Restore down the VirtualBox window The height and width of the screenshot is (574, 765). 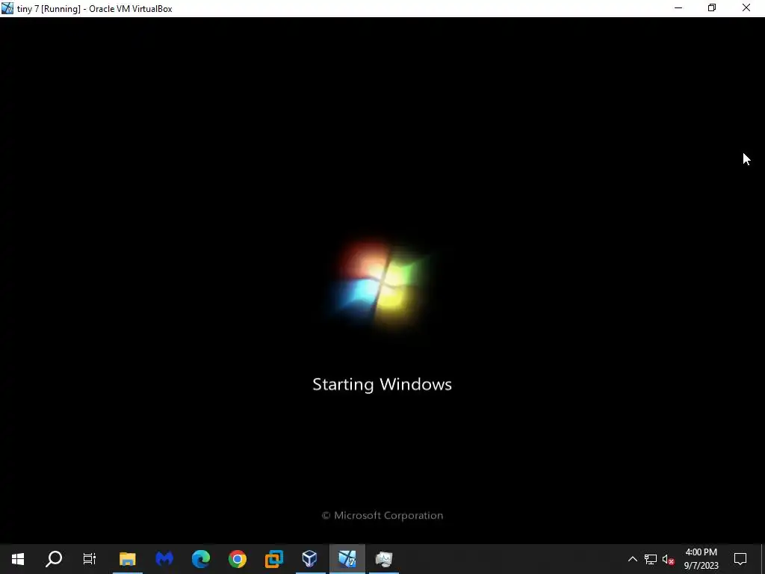[x=712, y=8]
